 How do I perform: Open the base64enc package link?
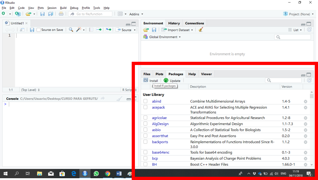(161, 152)
